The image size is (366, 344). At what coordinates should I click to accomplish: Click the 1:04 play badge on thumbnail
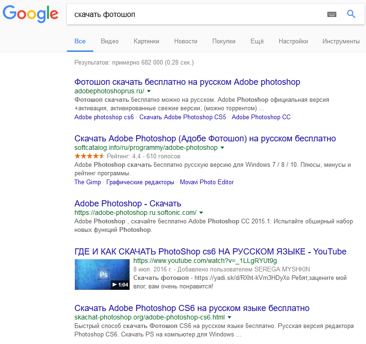click(120, 285)
